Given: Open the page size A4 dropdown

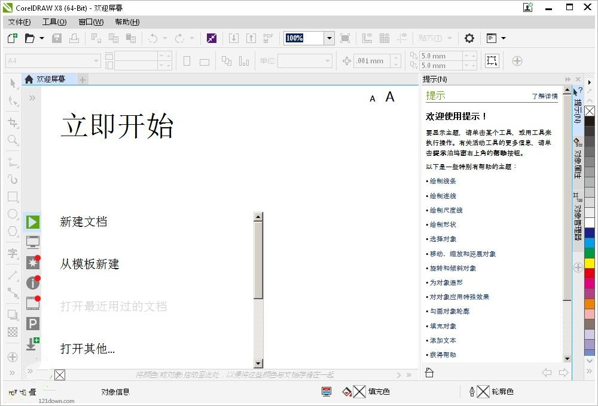Looking at the screenshot, I should 96,60.
